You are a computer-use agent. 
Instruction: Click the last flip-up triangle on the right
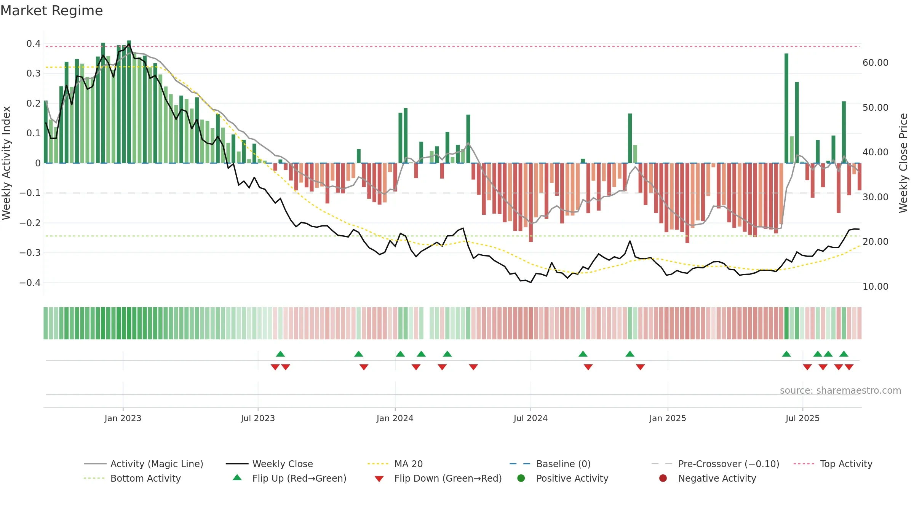(844, 354)
